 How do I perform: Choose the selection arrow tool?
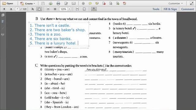32,9
